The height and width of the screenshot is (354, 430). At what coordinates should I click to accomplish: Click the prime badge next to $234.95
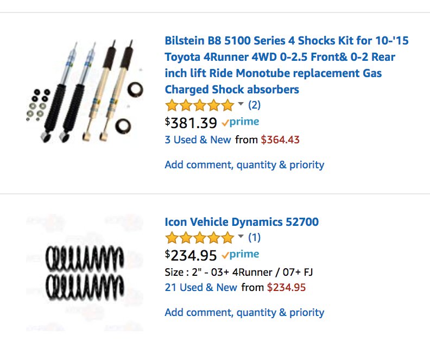click(241, 255)
